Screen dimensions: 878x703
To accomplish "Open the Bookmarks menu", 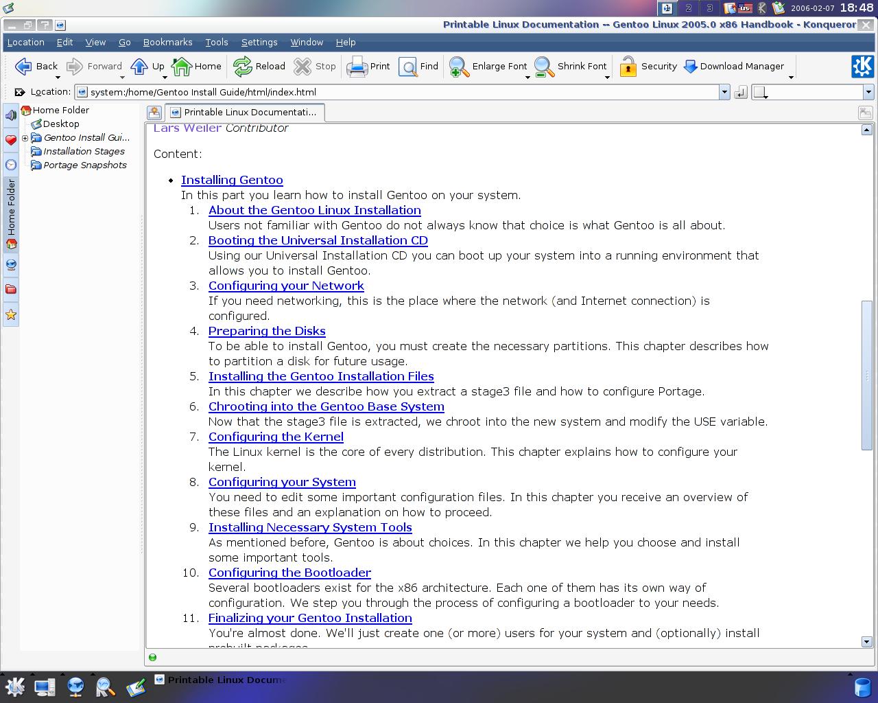I will [167, 42].
